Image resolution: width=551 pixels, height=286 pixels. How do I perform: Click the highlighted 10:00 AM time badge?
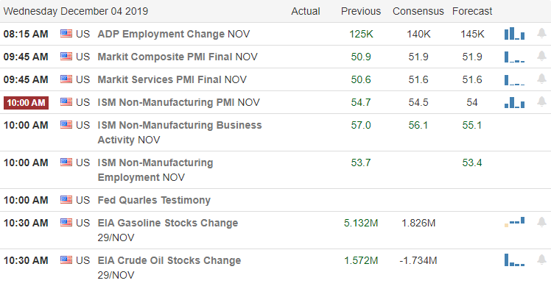(x=26, y=102)
